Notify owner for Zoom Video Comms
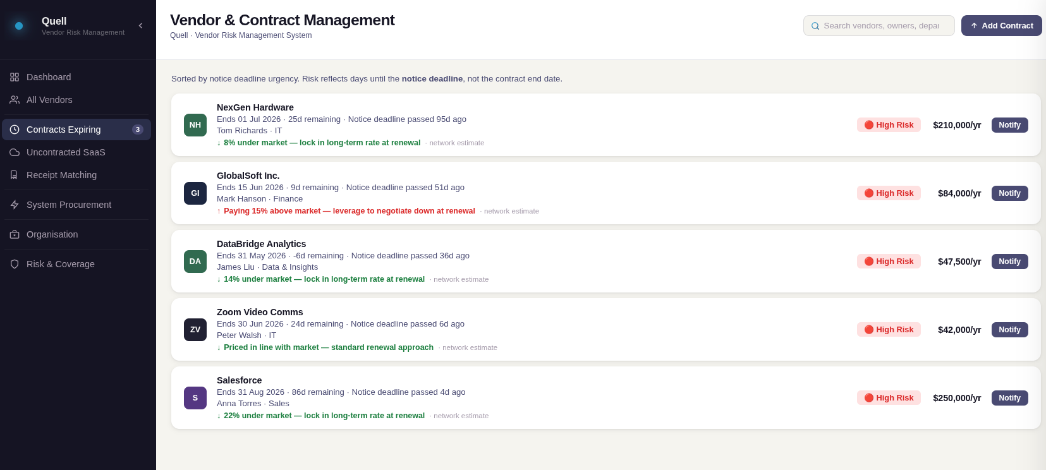The image size is (1046, 470). [1010, 330]
